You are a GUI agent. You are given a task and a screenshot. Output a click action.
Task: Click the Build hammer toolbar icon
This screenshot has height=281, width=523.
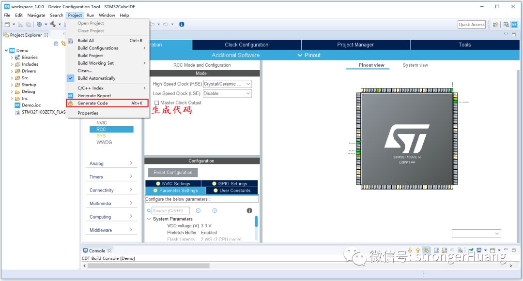tap(53, 24)
